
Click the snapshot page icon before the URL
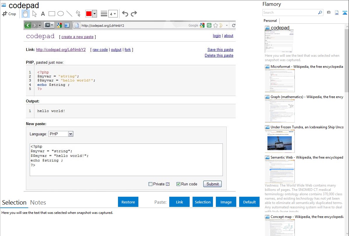(x=77, y=25)
